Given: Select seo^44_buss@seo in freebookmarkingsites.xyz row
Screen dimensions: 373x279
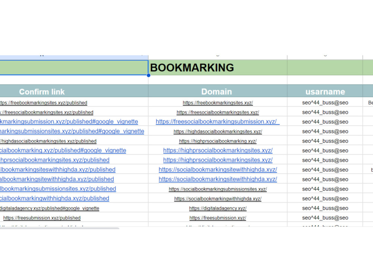Looking at the screenshot, I should pyautogui.click(x=325, y=103).
